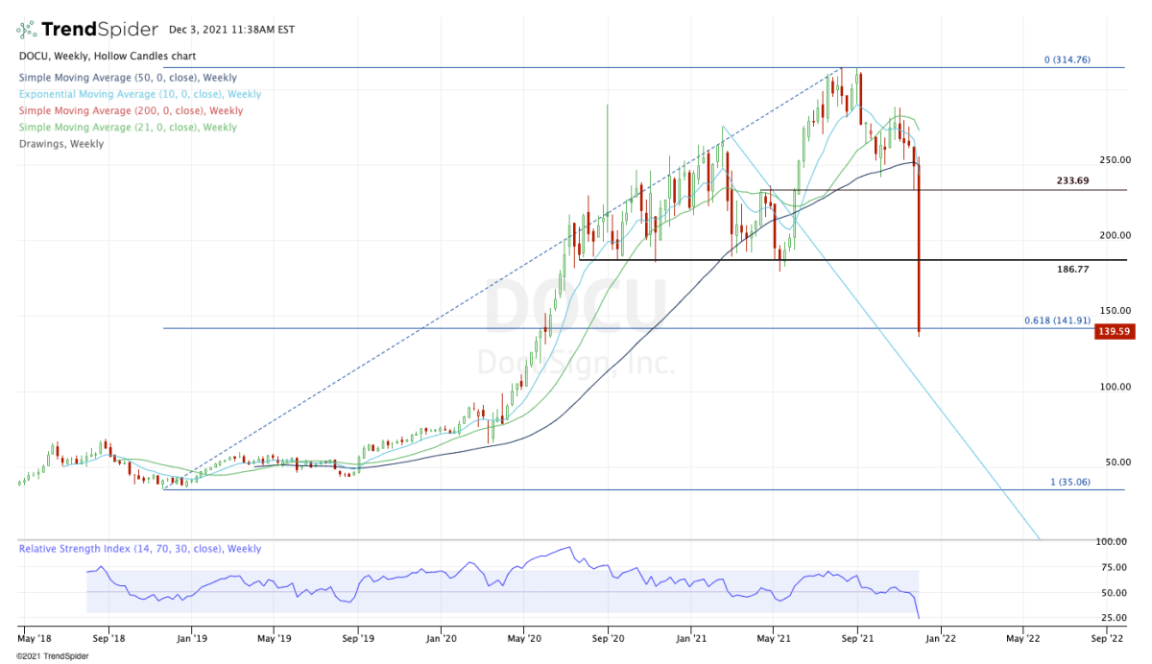Click the Relative Strength Index indicator label
The height and width of the screenshot is (664, 1152).
pyautogui.click(x=138, y=549)
